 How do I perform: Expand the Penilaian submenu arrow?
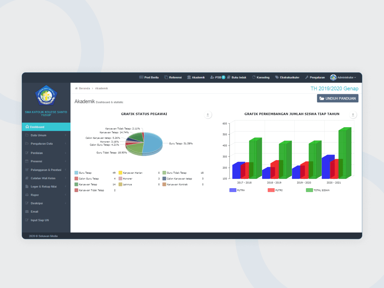click(x=66, y=153)
